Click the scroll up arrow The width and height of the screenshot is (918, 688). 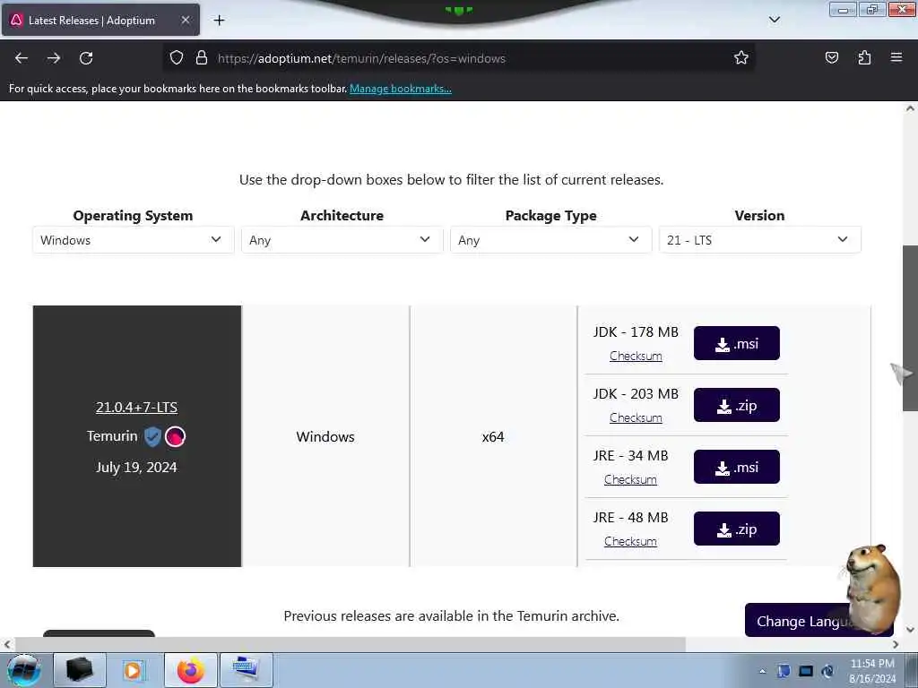tap(910, 108)
